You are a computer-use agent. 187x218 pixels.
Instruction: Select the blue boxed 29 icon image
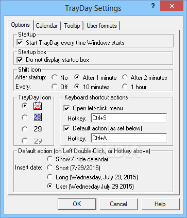tap(38, 117)
